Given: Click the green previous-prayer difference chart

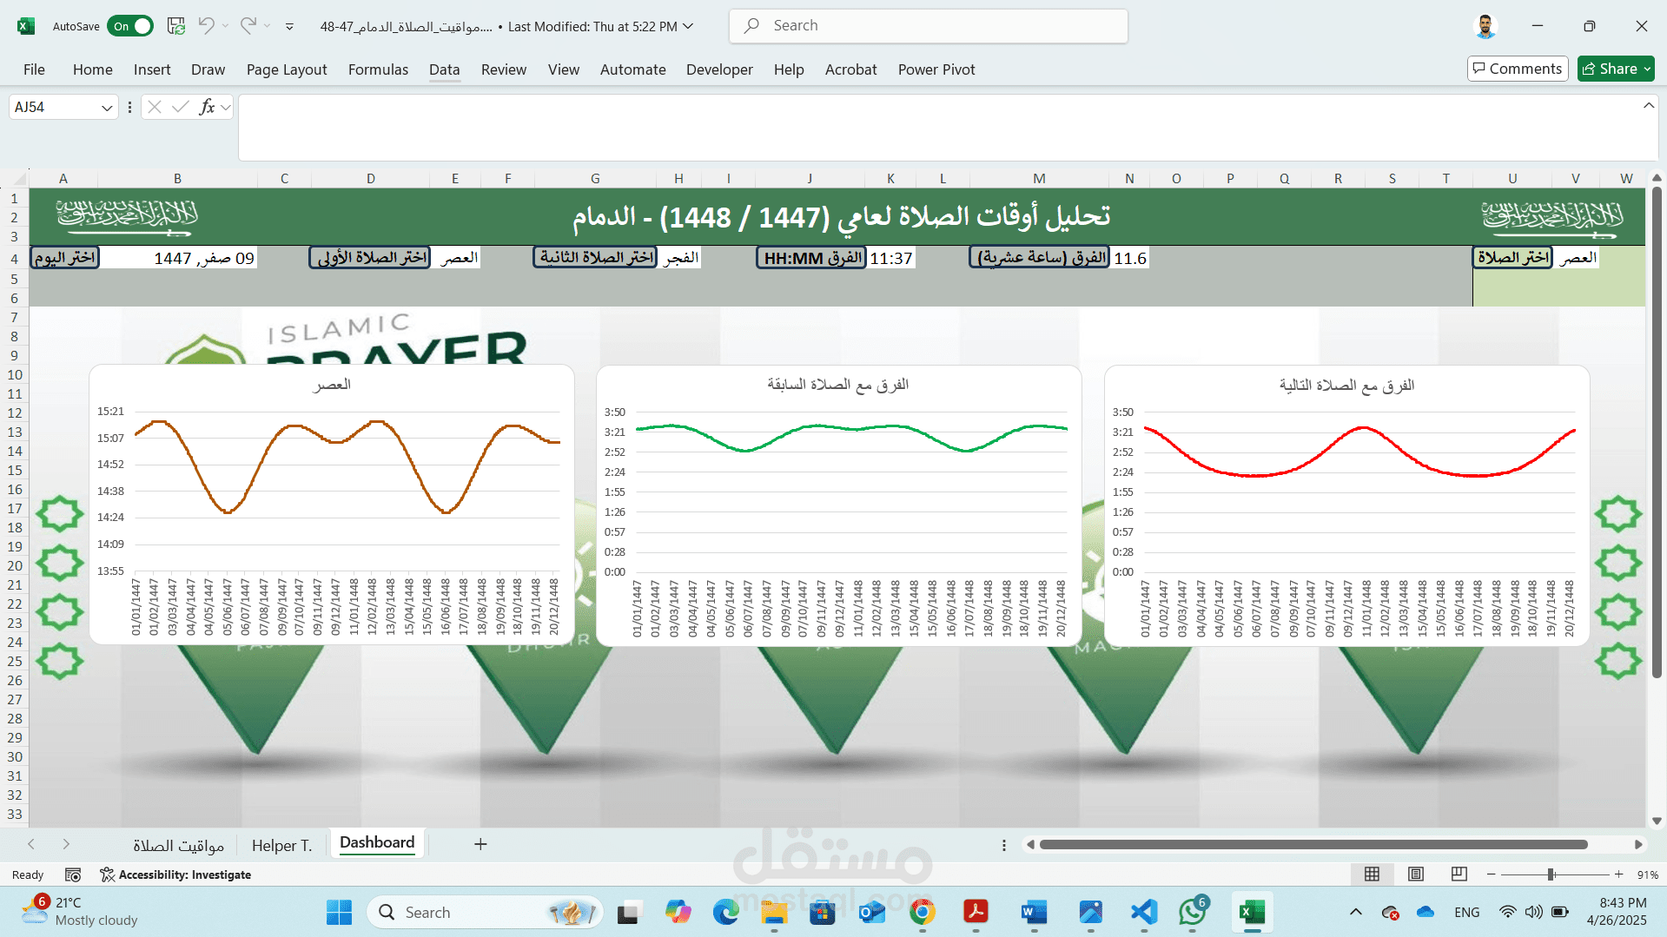Looking at the screenshot, I should pyautogui.click(x=839, y=505).
